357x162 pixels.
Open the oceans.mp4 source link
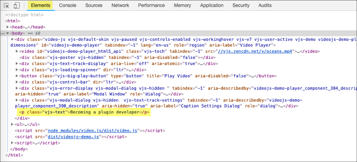255,52
